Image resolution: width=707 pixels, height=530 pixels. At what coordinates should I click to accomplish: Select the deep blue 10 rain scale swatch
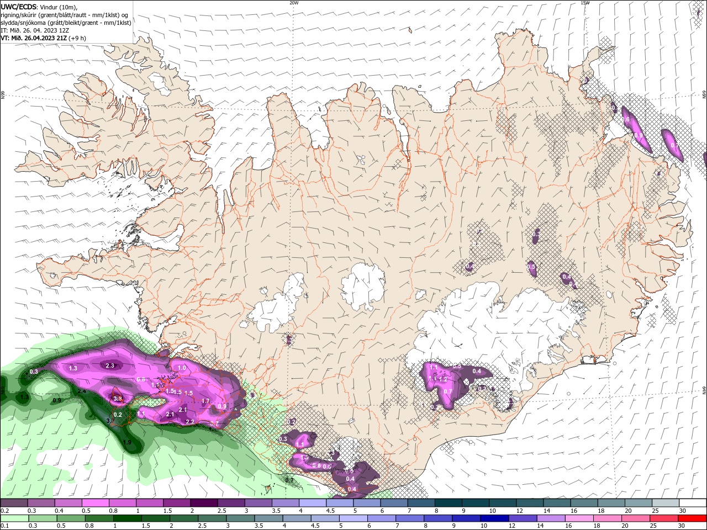tap(494, 518)
